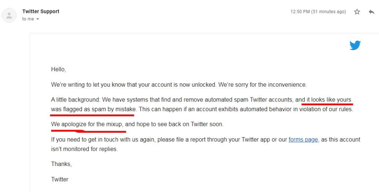Image resolution: width=379 pixels, height=192 pixels.
Task: Click the "A little background" sentence start
Action: point(76,100)
